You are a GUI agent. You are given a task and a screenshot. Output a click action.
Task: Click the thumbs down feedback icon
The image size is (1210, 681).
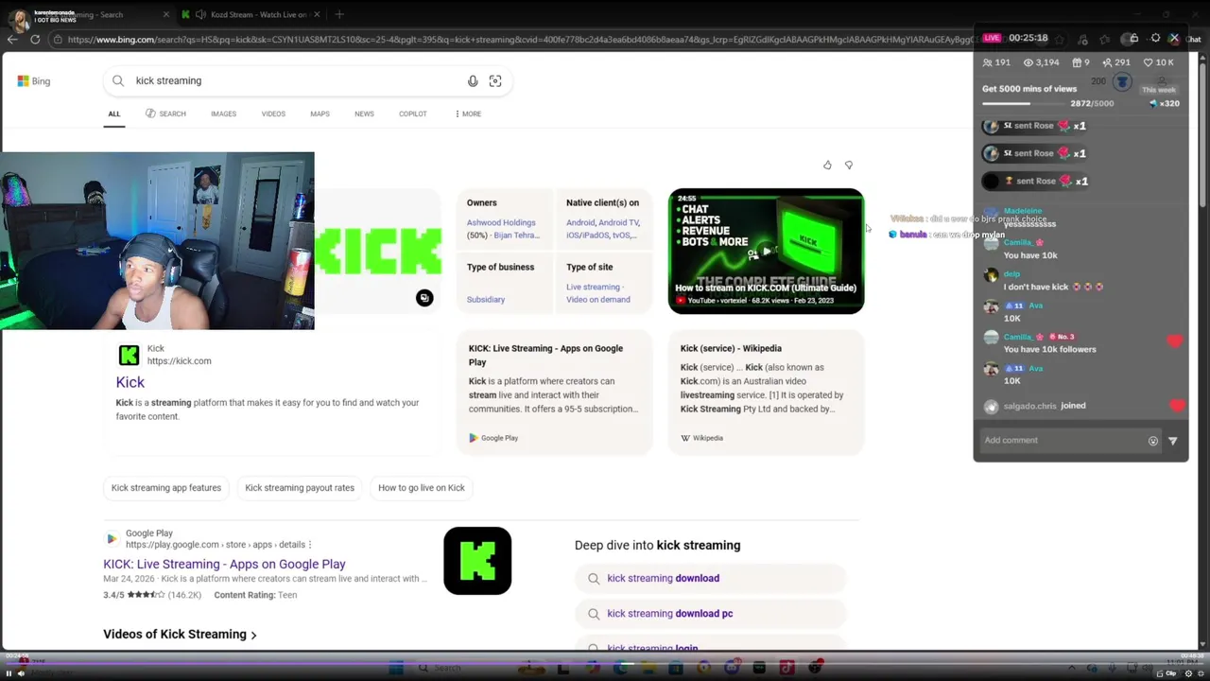pos(849,166)
